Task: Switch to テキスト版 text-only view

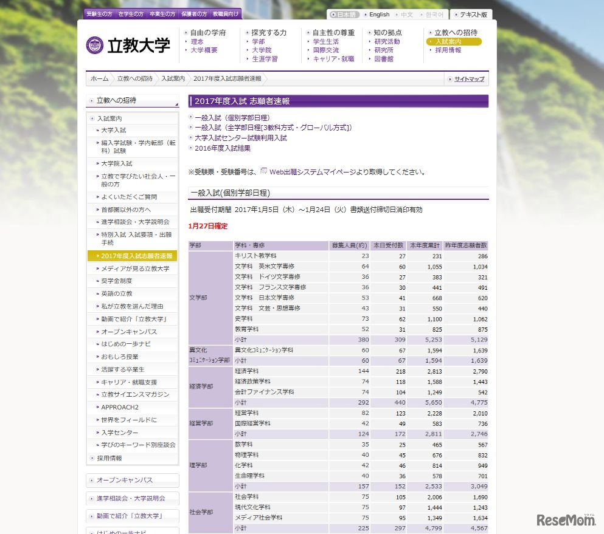Action: 473,15
